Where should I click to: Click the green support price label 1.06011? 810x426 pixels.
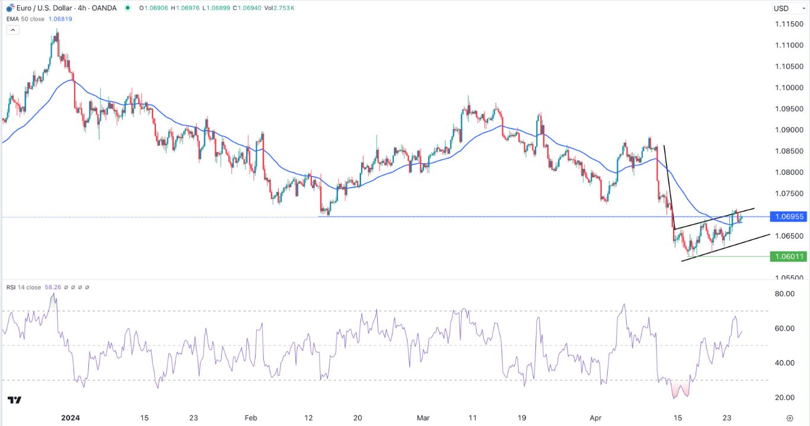789,256
